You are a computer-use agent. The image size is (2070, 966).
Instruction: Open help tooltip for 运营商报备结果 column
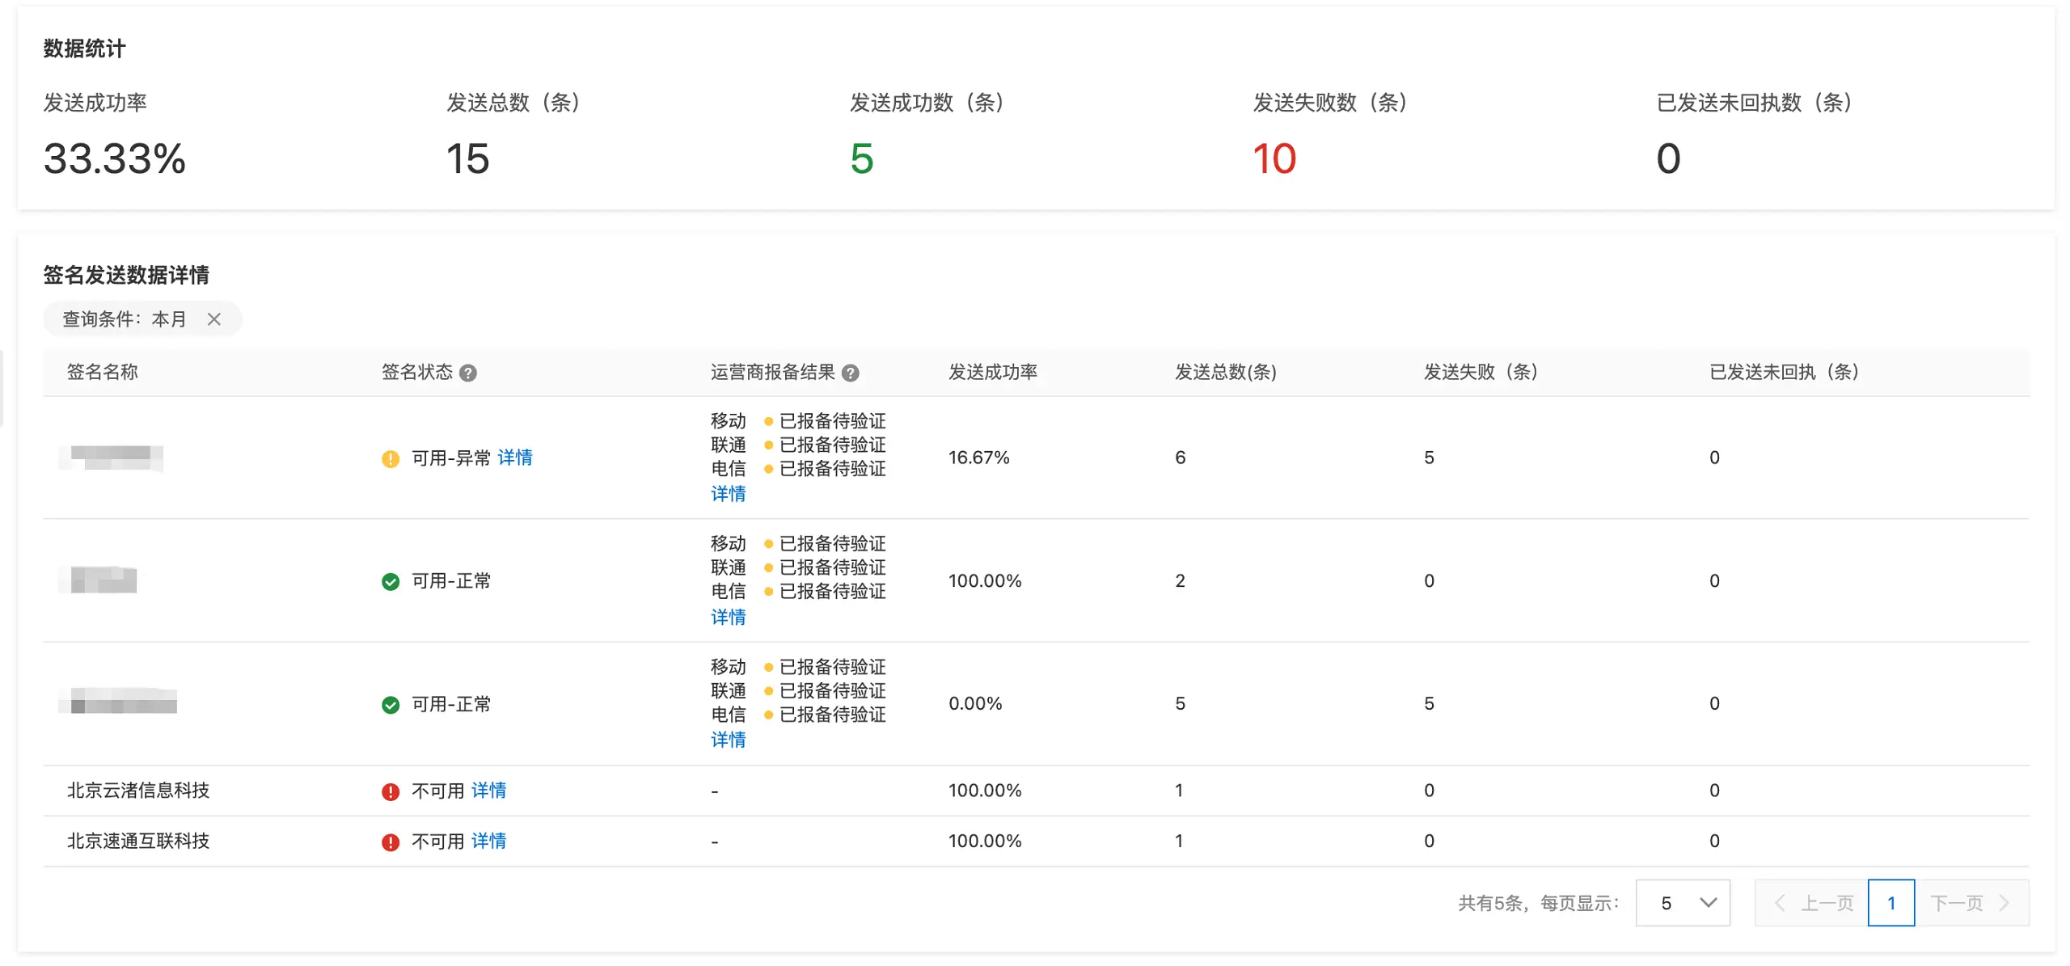(x=850, y=373)
